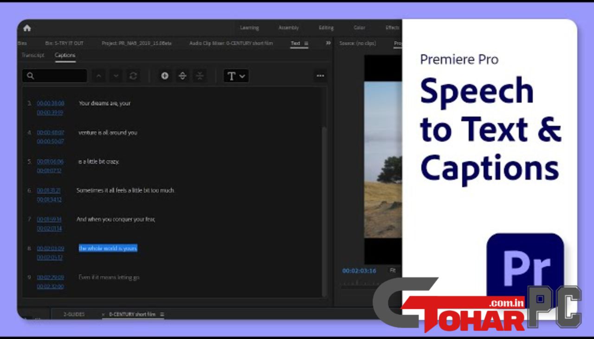Select caption 'And when you conquer your fear,'
This screenshot has height=339, width=594.
coord(116,219)
